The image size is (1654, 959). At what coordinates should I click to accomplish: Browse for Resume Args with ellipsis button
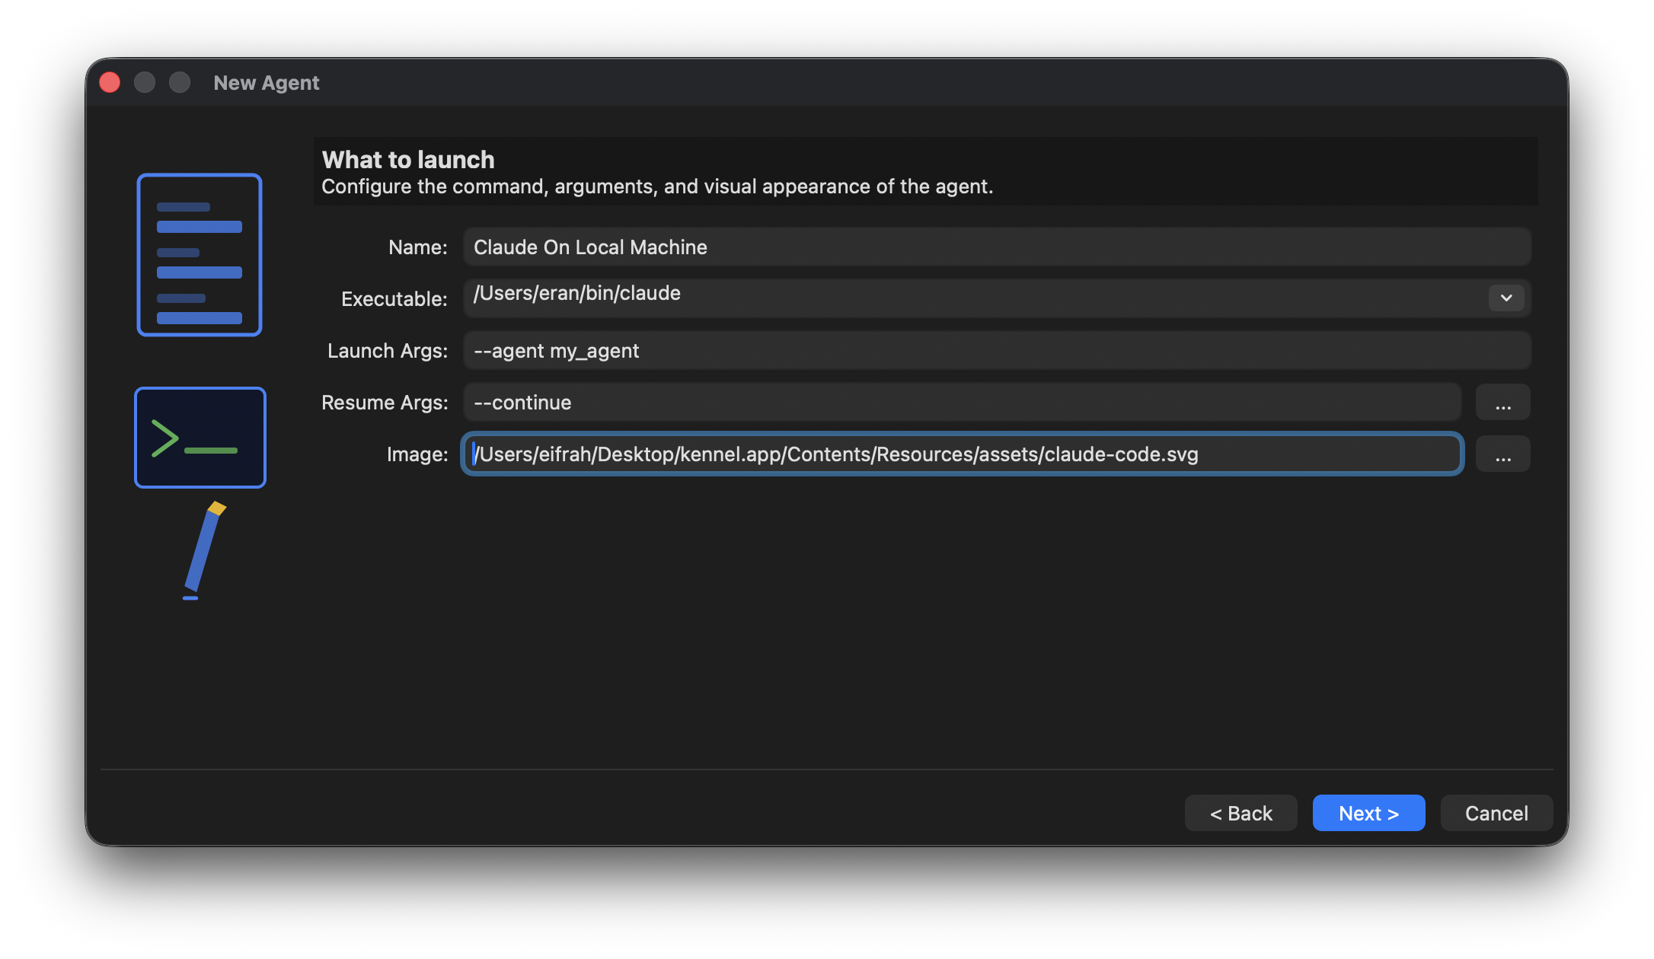click(1502, 403)
